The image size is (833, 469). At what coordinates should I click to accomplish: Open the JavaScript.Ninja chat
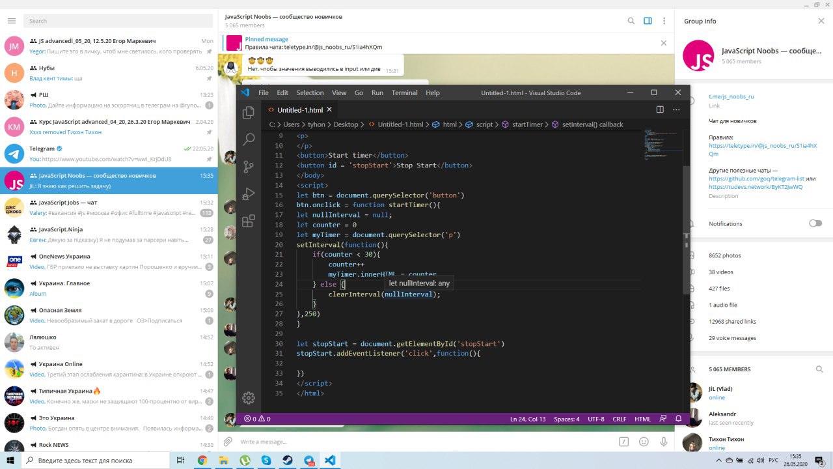click(109, 234)
